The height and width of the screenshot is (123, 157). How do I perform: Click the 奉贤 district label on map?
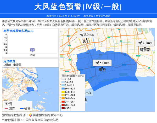coord(102,70)
